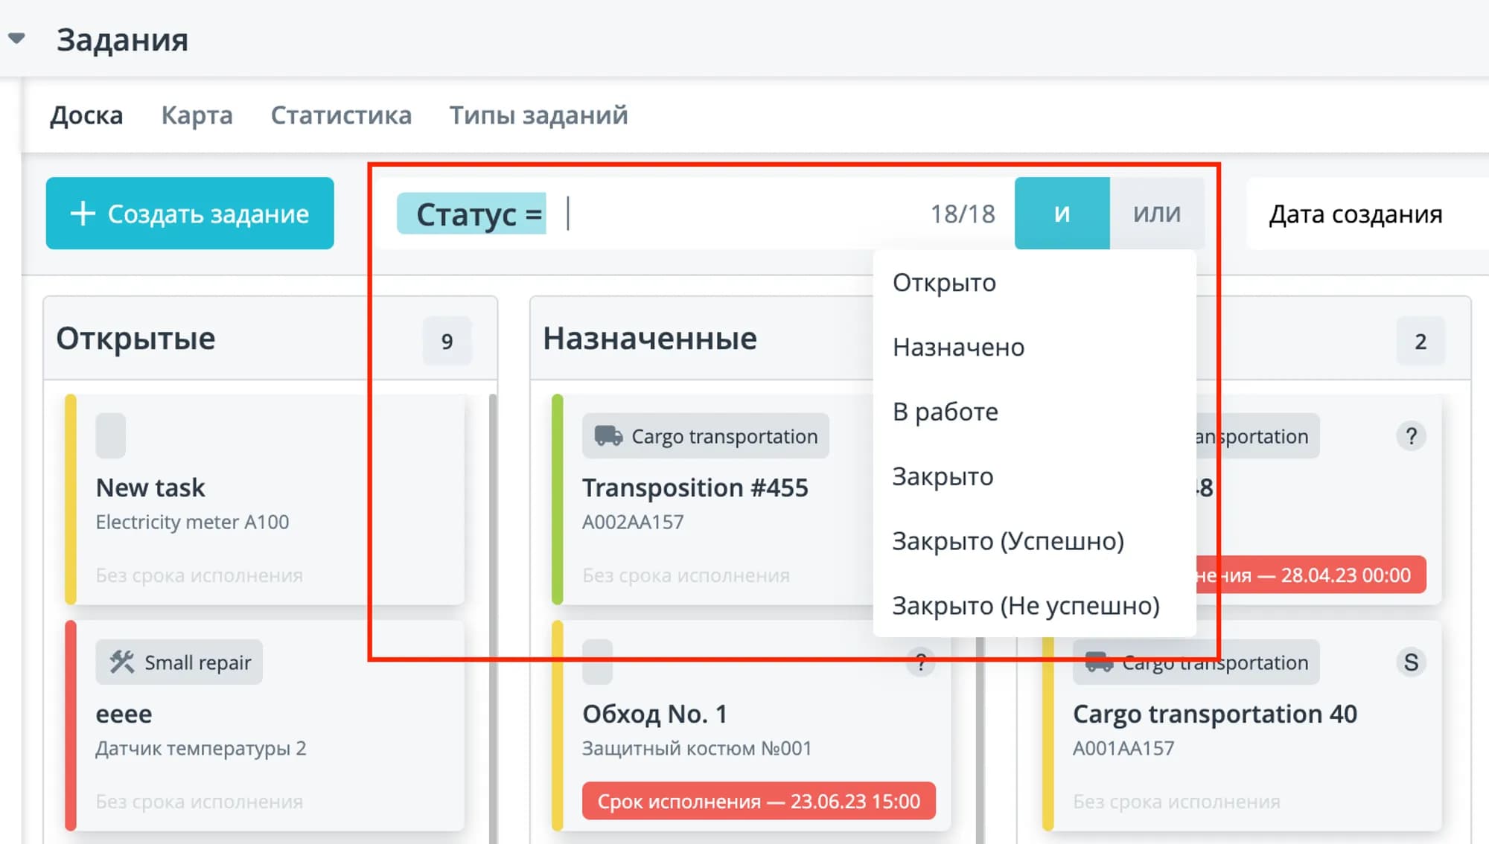Choose Закрыто (Успешно) in dropdown
Image resolution: width=1489 pixels, height=844 pixels.
(1008, 541)
